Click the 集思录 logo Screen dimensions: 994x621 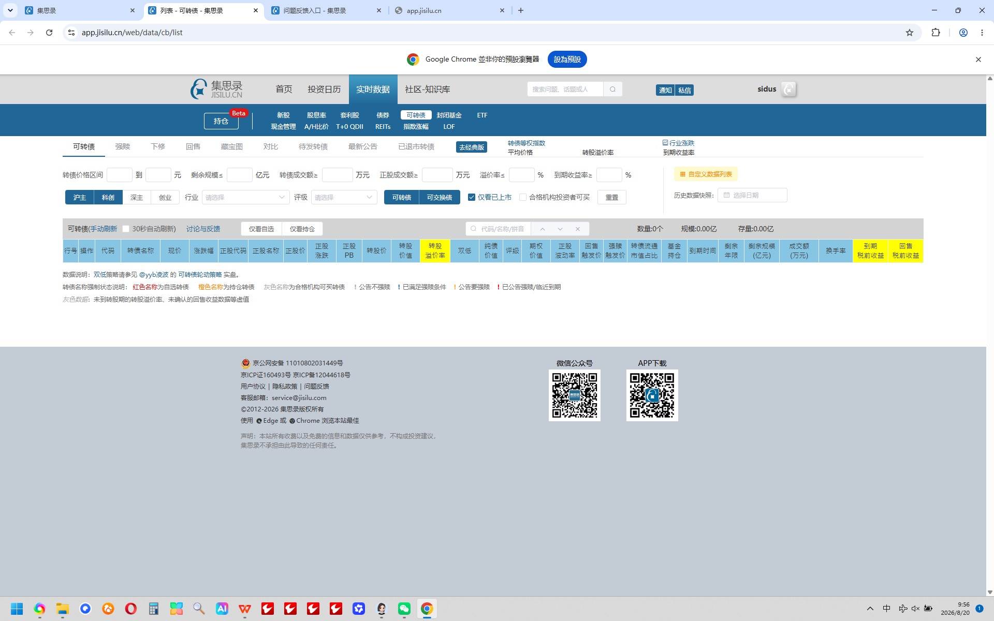(x=216, y=89)
